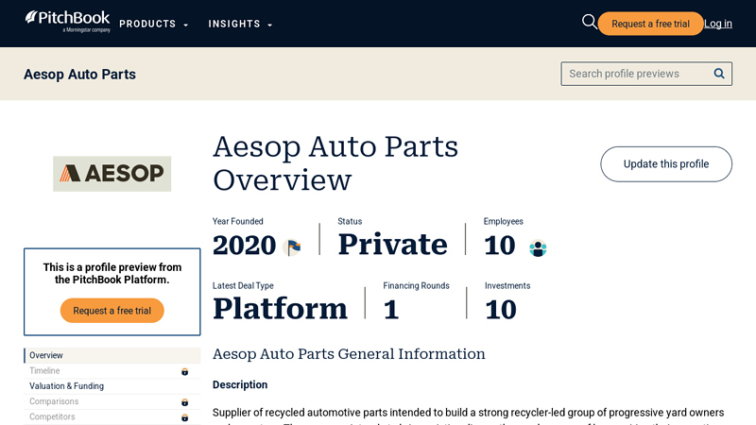Viewport: 756px width, 425px height.
Task: Click the Financing Rounds value 1
Action: point(391,310)
